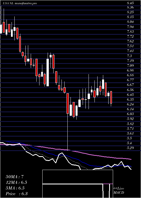Click the 5.92 price axis label
The image size is (141, 198).
click(x=130, y=119)
